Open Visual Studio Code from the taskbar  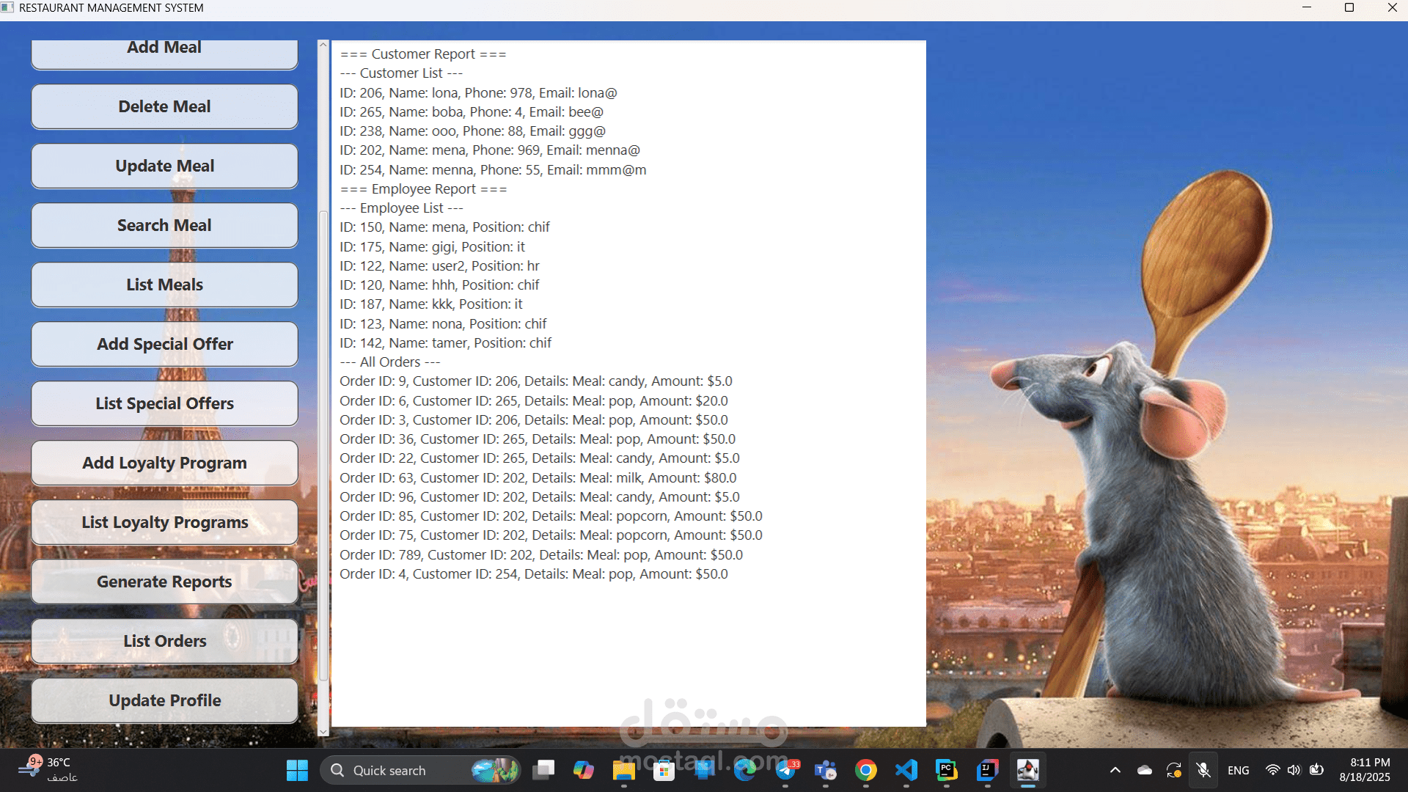point(906,770)
